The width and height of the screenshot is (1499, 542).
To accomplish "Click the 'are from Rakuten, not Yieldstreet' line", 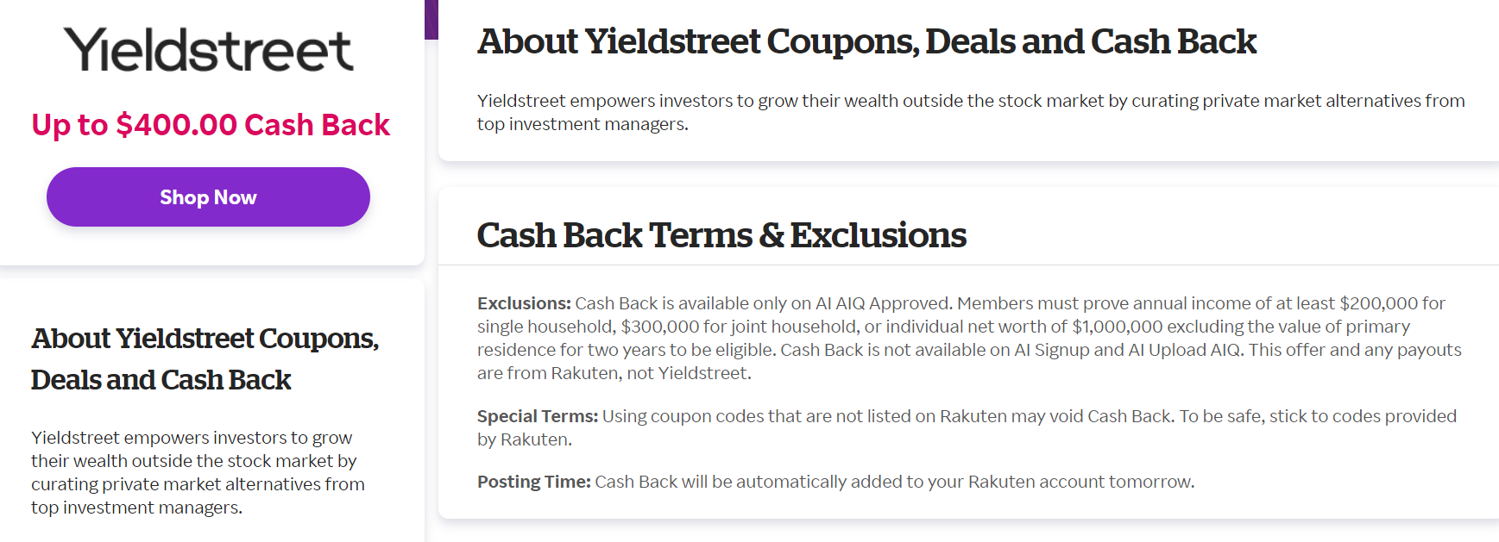I will [x=614, y=373].
